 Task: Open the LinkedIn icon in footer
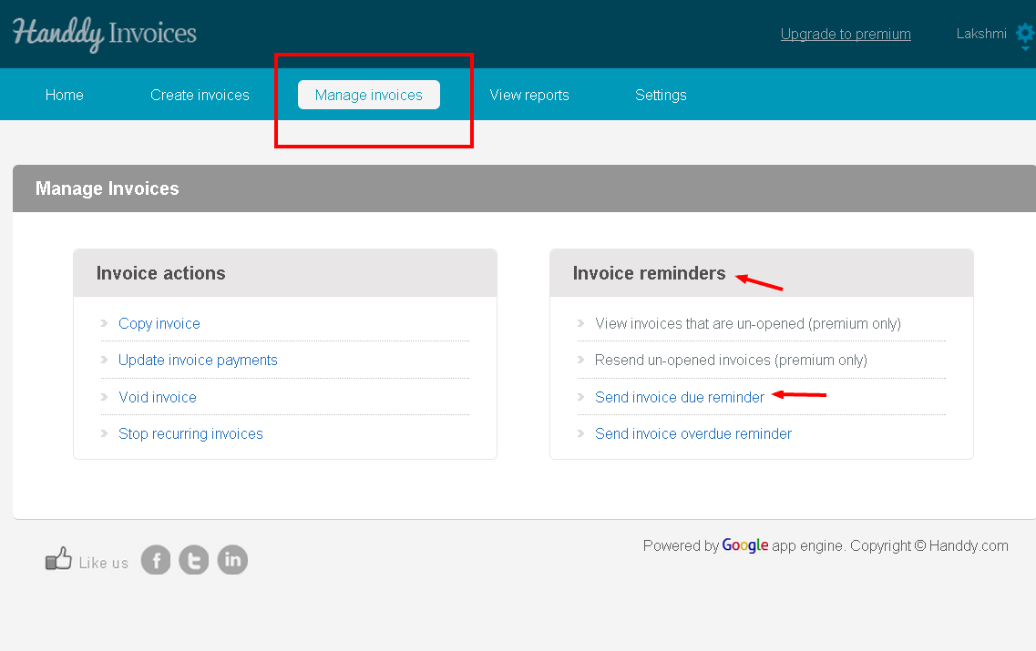click(232, 560)
